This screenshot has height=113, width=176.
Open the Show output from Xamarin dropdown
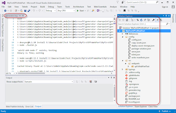tap(49, 82)
